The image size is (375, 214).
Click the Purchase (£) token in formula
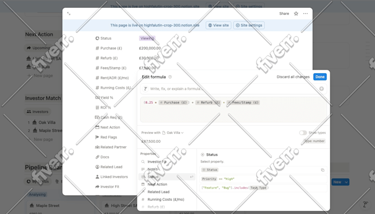coord(174,103)
